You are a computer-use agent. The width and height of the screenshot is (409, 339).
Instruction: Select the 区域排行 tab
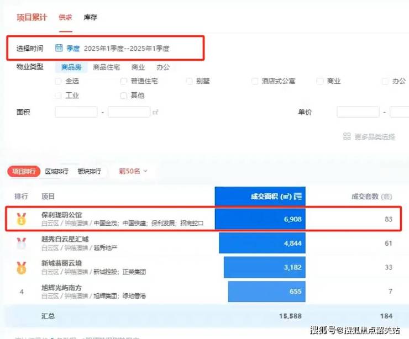[x=57, y=171]
